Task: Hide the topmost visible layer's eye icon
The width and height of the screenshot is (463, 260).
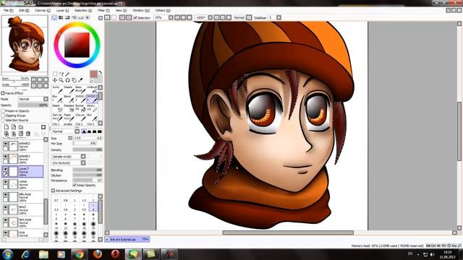Action: click(5, 144)
